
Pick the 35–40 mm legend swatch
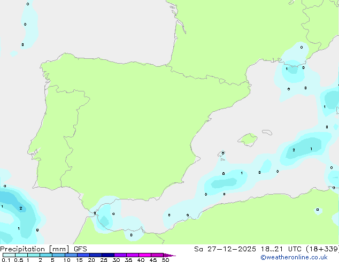(x=133, y=255)
